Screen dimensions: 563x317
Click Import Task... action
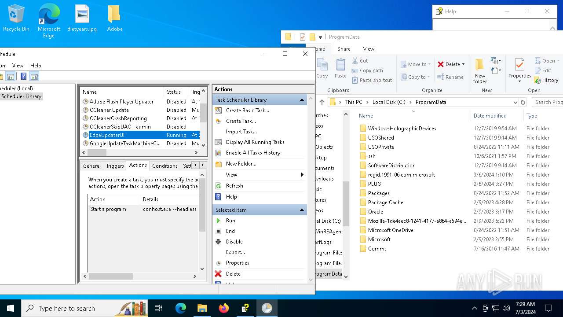241,132
